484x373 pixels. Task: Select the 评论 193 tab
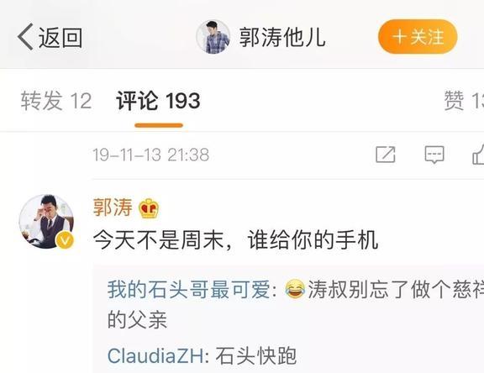(158, 101)
